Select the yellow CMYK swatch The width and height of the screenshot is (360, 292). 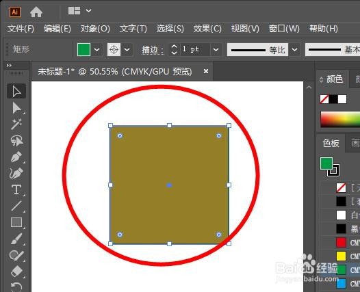(340, 256)
